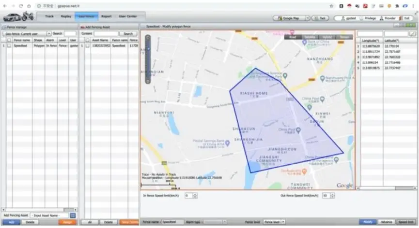This screenshot has width=419, height=228.
Task: Switch to the Track tab
Action: [x=49, y=16]
